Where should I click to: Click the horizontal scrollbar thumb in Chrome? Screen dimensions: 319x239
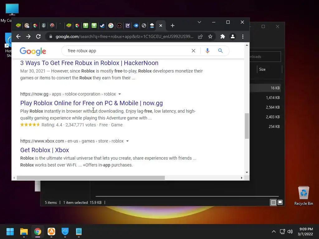(91, 178)
